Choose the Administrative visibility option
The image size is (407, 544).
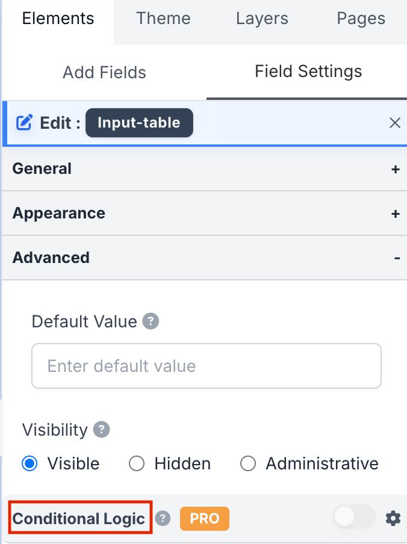[x=248, y=463]
